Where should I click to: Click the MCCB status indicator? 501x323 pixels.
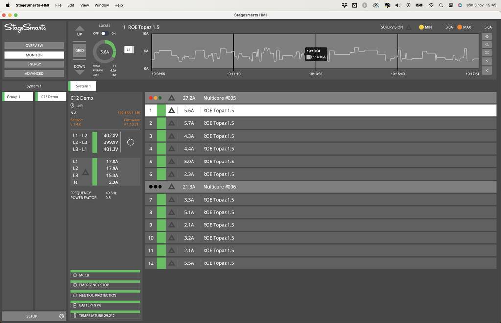point(106,274)
